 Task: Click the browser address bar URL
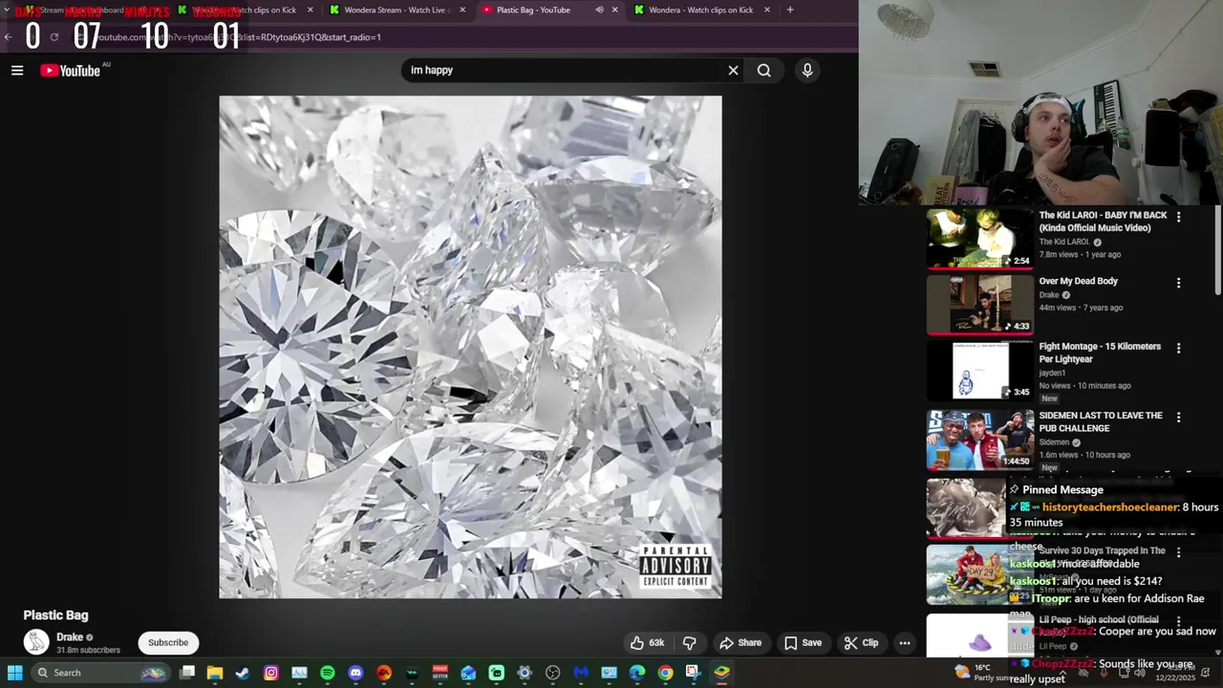(239, 37)
